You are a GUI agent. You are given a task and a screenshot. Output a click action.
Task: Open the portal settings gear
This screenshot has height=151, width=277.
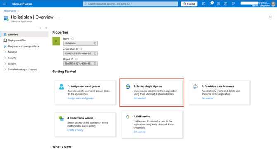[x=218, y=4]
